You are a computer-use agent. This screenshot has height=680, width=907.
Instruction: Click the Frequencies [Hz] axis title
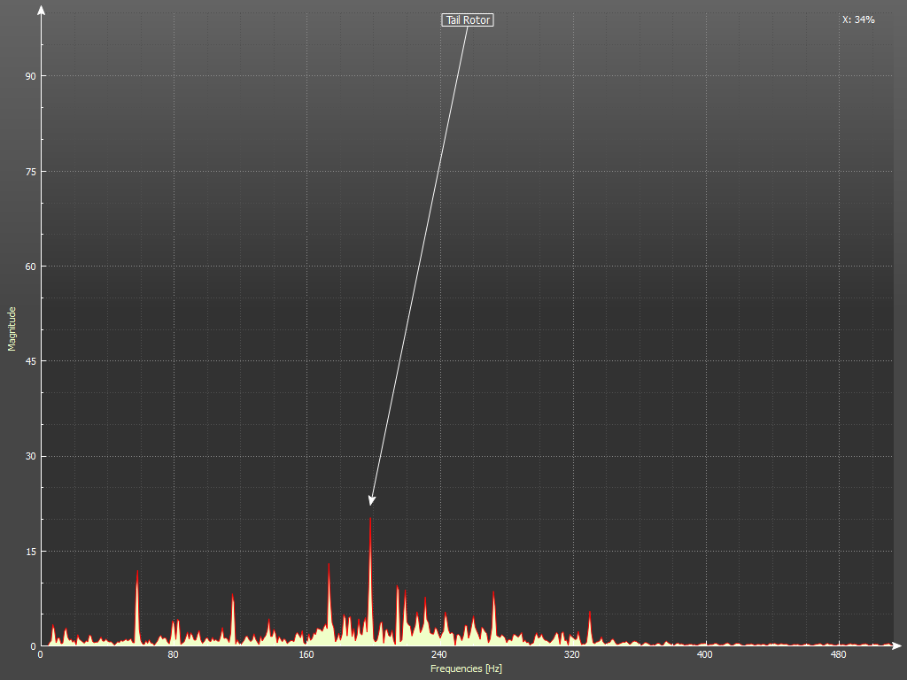click(466, 668)
